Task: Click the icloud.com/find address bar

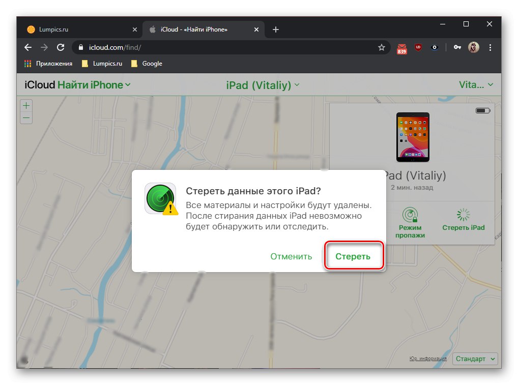Action: pos(231,47)
